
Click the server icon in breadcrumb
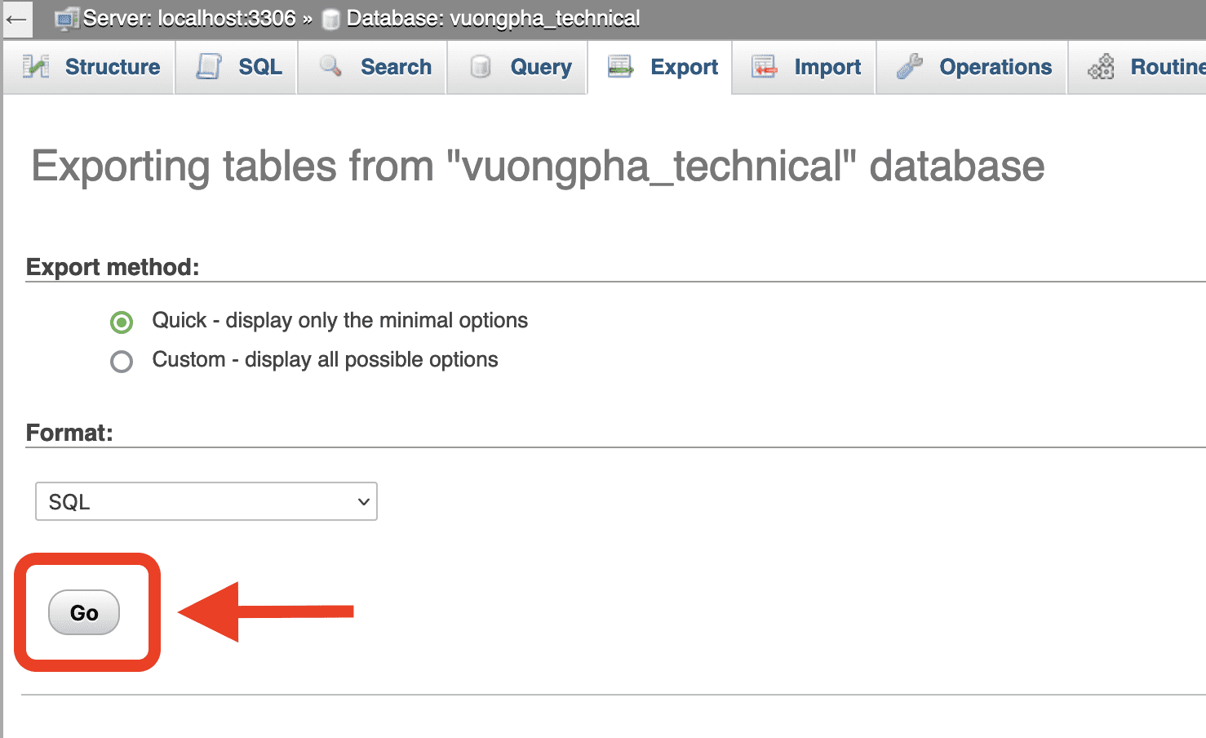tap(67, 19)
